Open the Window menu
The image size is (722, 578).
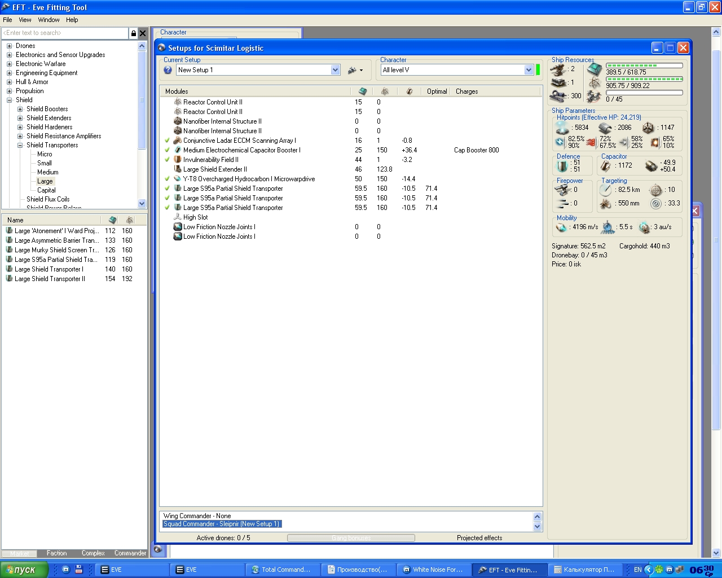49,20
